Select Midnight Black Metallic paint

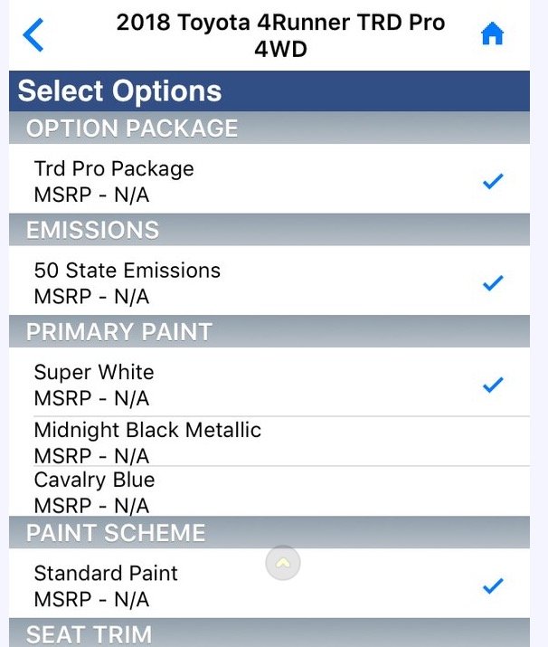click(x=269, y=442)
